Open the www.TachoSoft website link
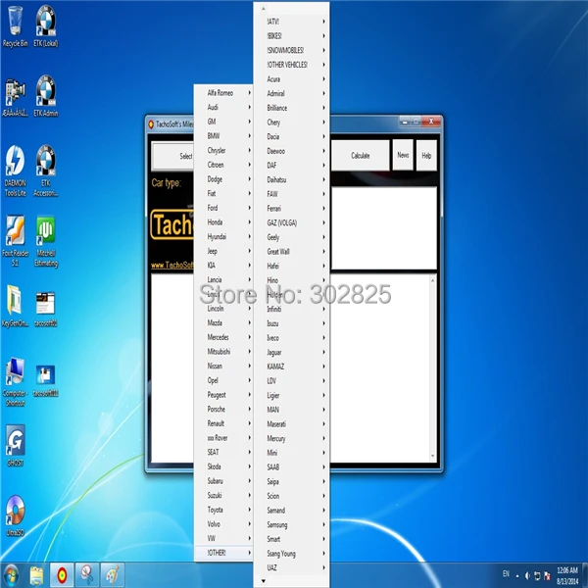The image size is (588, 588). pyautogui.click(x=172, y=266)
